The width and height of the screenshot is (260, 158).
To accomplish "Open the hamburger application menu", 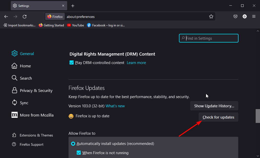I will coord(254,17).
